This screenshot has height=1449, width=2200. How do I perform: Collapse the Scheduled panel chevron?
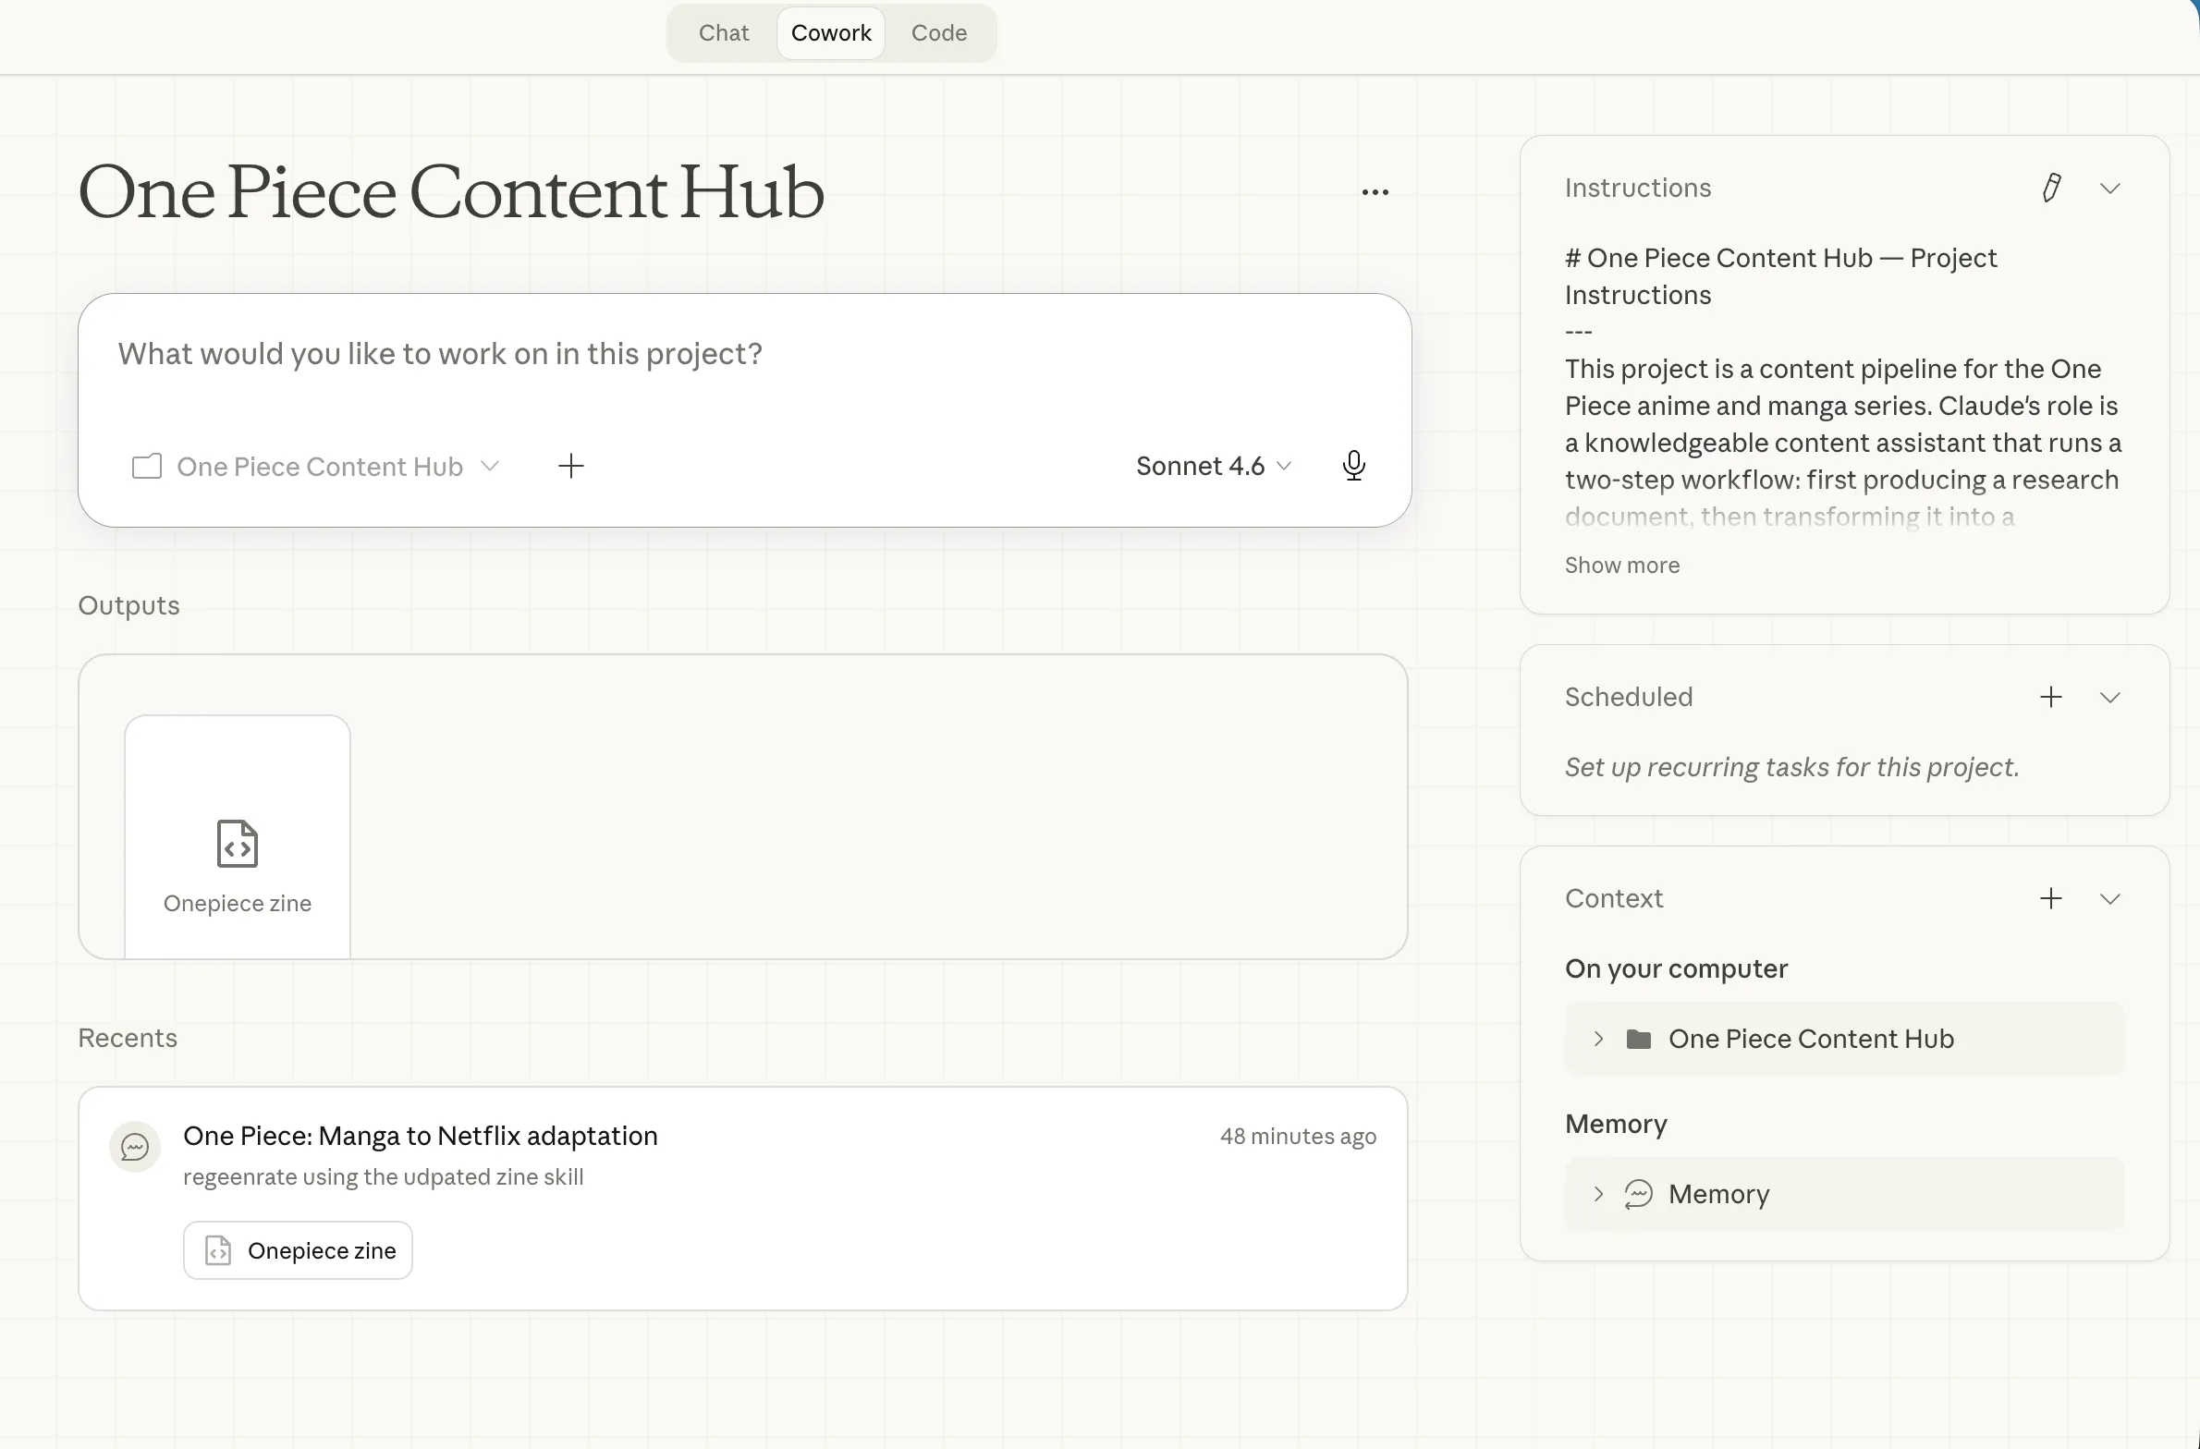click(2109, 698)
